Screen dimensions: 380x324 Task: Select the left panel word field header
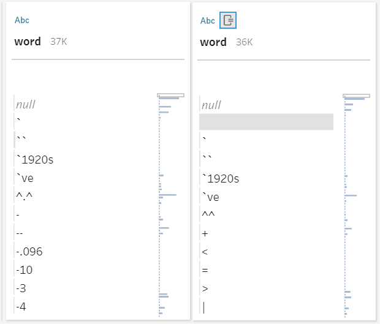pos(28,42)
